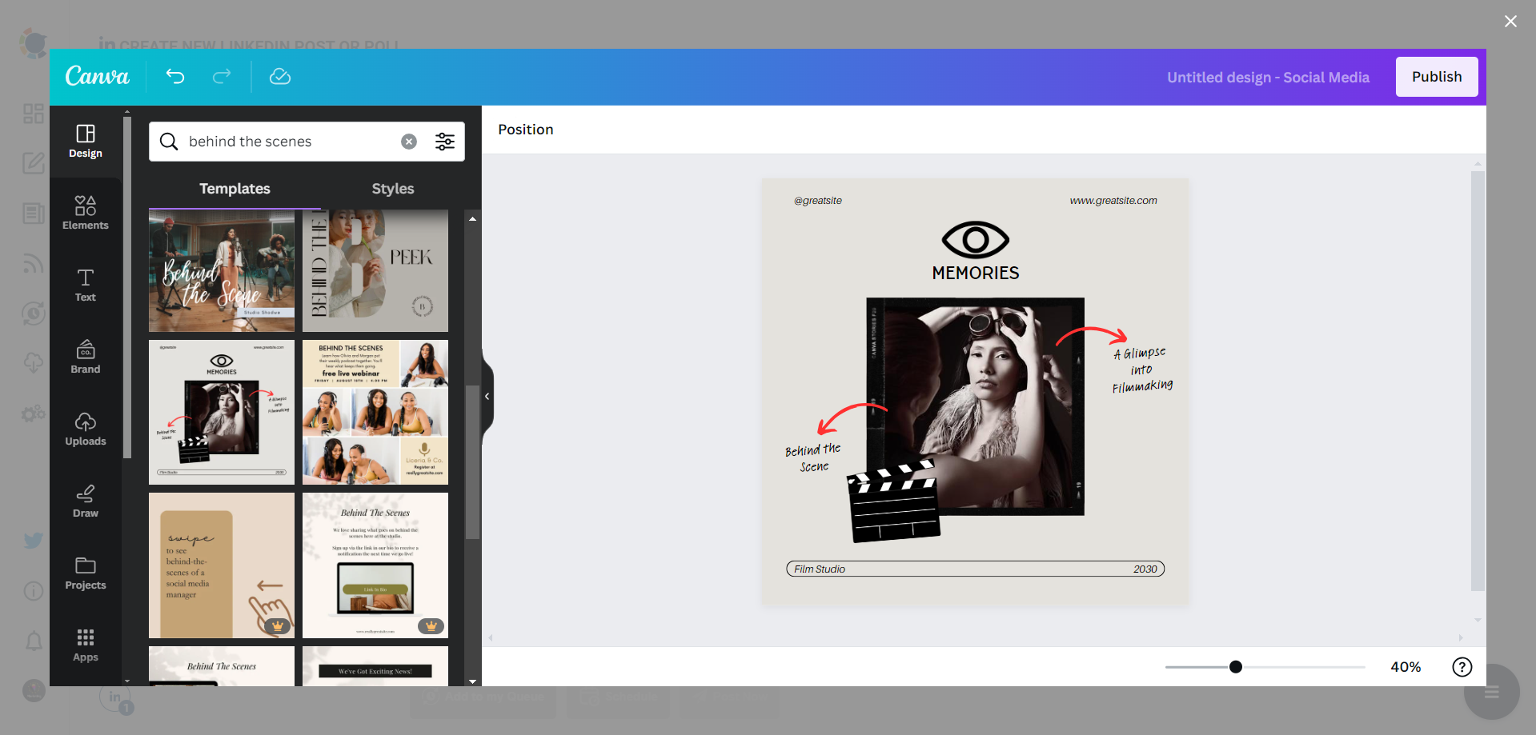1536x735 pixels.
Task: Click the Publish button
Action: [x=1436, y=77]
